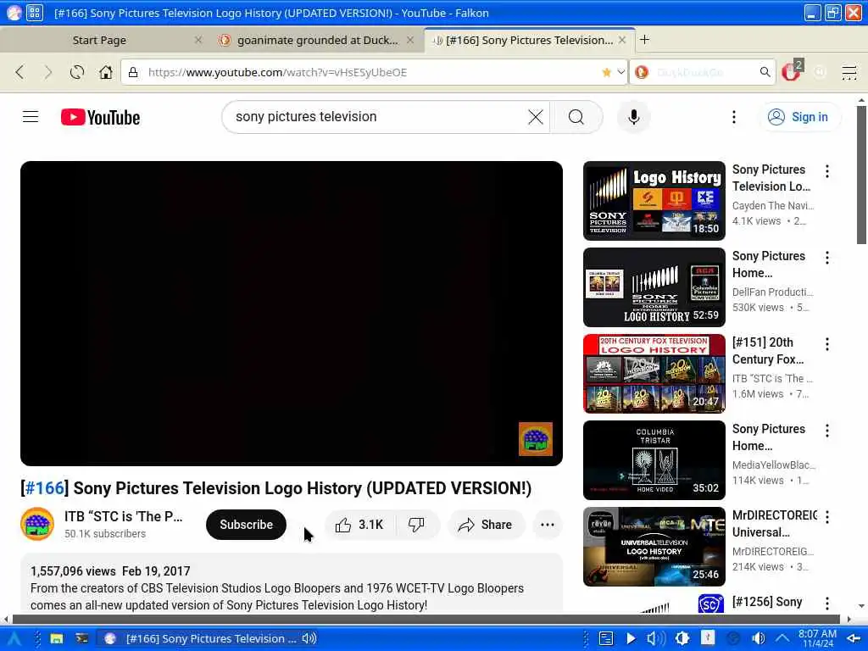
Task: Open options for DellFan Producti video
Action: pos(827,258)
